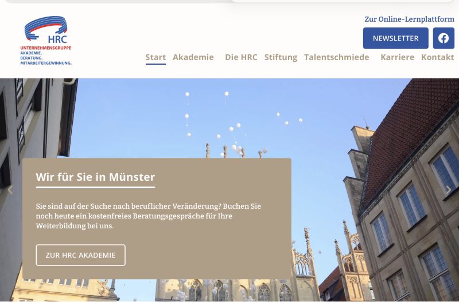Go to the Karriere page

pos(397,57)
